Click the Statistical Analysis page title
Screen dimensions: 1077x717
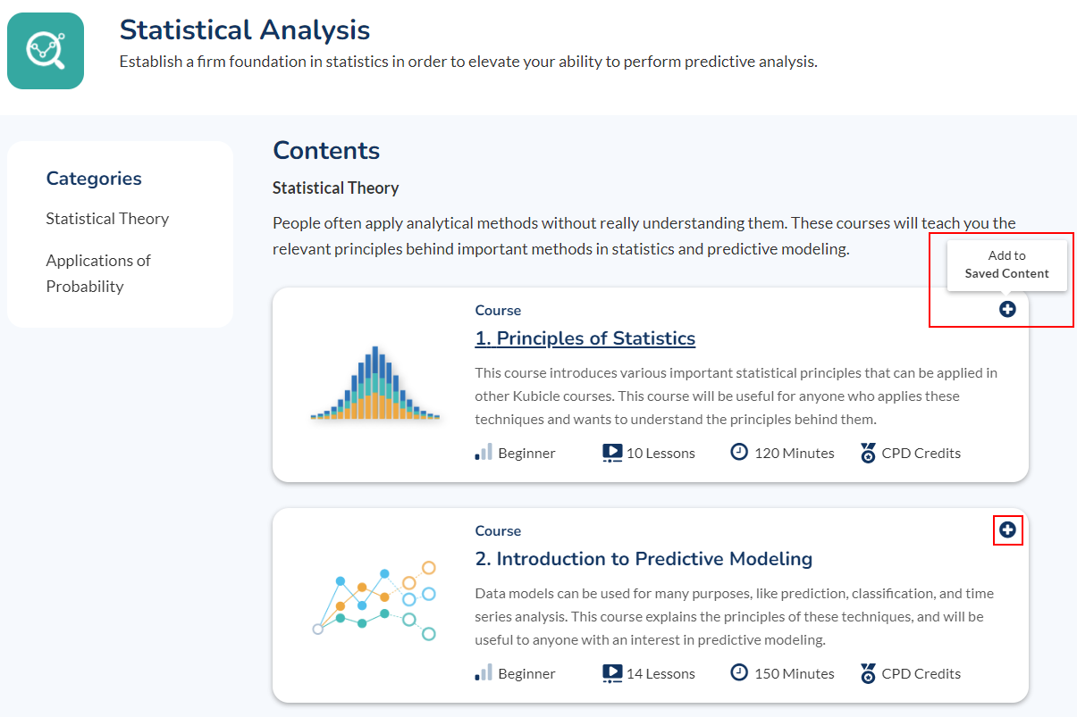coord(245,29)
